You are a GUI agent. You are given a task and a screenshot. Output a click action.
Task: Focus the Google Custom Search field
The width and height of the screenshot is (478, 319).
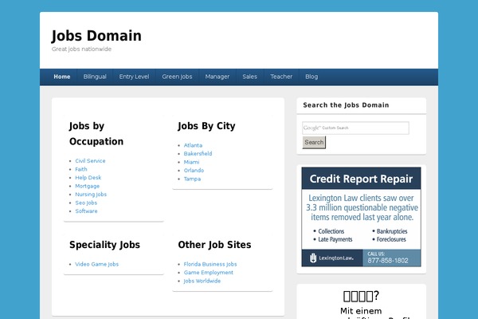coord(355,128)
